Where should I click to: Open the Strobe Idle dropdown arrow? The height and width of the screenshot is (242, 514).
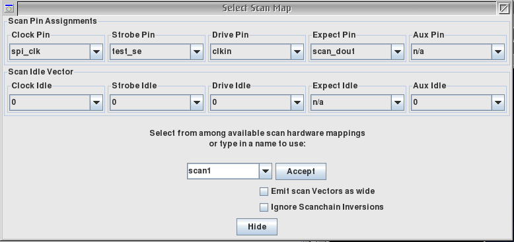[x=197, y=102]
